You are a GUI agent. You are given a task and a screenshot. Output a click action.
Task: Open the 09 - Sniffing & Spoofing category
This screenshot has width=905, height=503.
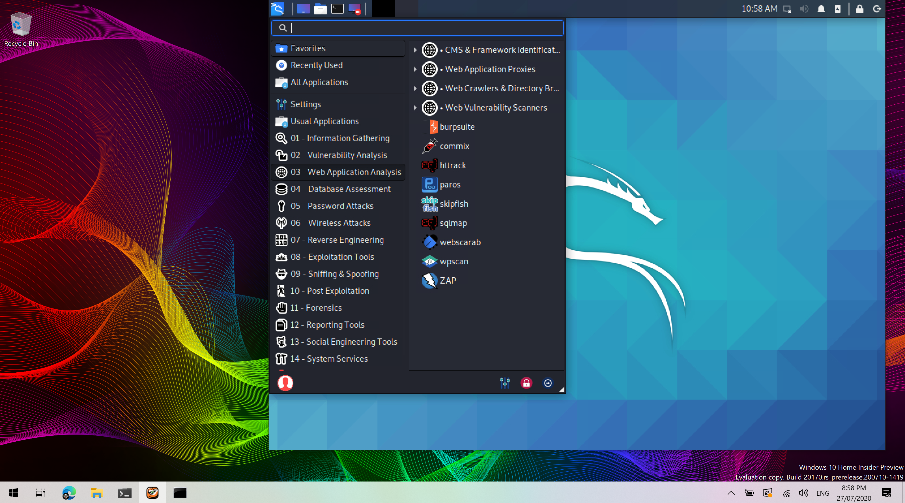click(334, 274)
